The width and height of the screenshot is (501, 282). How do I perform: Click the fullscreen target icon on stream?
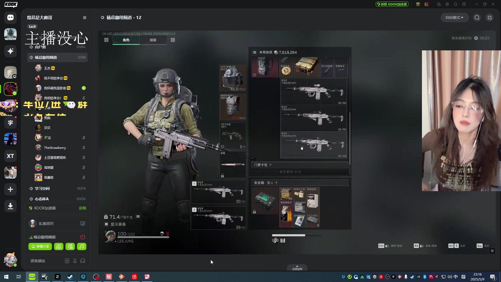click(x=492, y=251)
